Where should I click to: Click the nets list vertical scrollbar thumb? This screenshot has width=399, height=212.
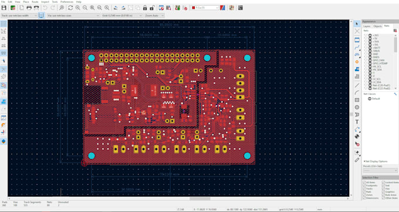coord(395,44)
